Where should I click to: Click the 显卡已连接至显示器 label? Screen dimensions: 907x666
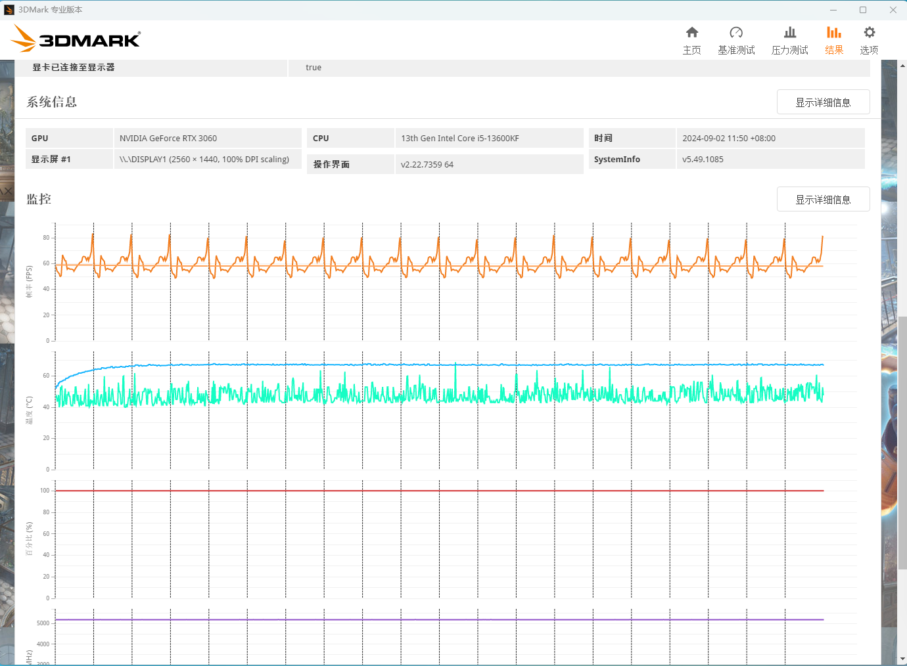(x=74, y=67)
